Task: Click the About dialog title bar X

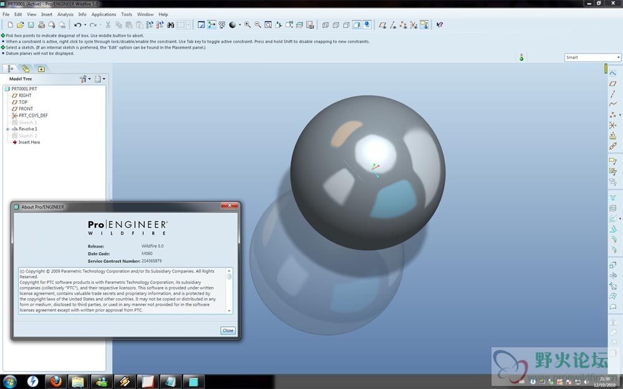Action: point(229,205)
